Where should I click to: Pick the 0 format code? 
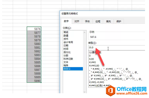pos(90,56)
